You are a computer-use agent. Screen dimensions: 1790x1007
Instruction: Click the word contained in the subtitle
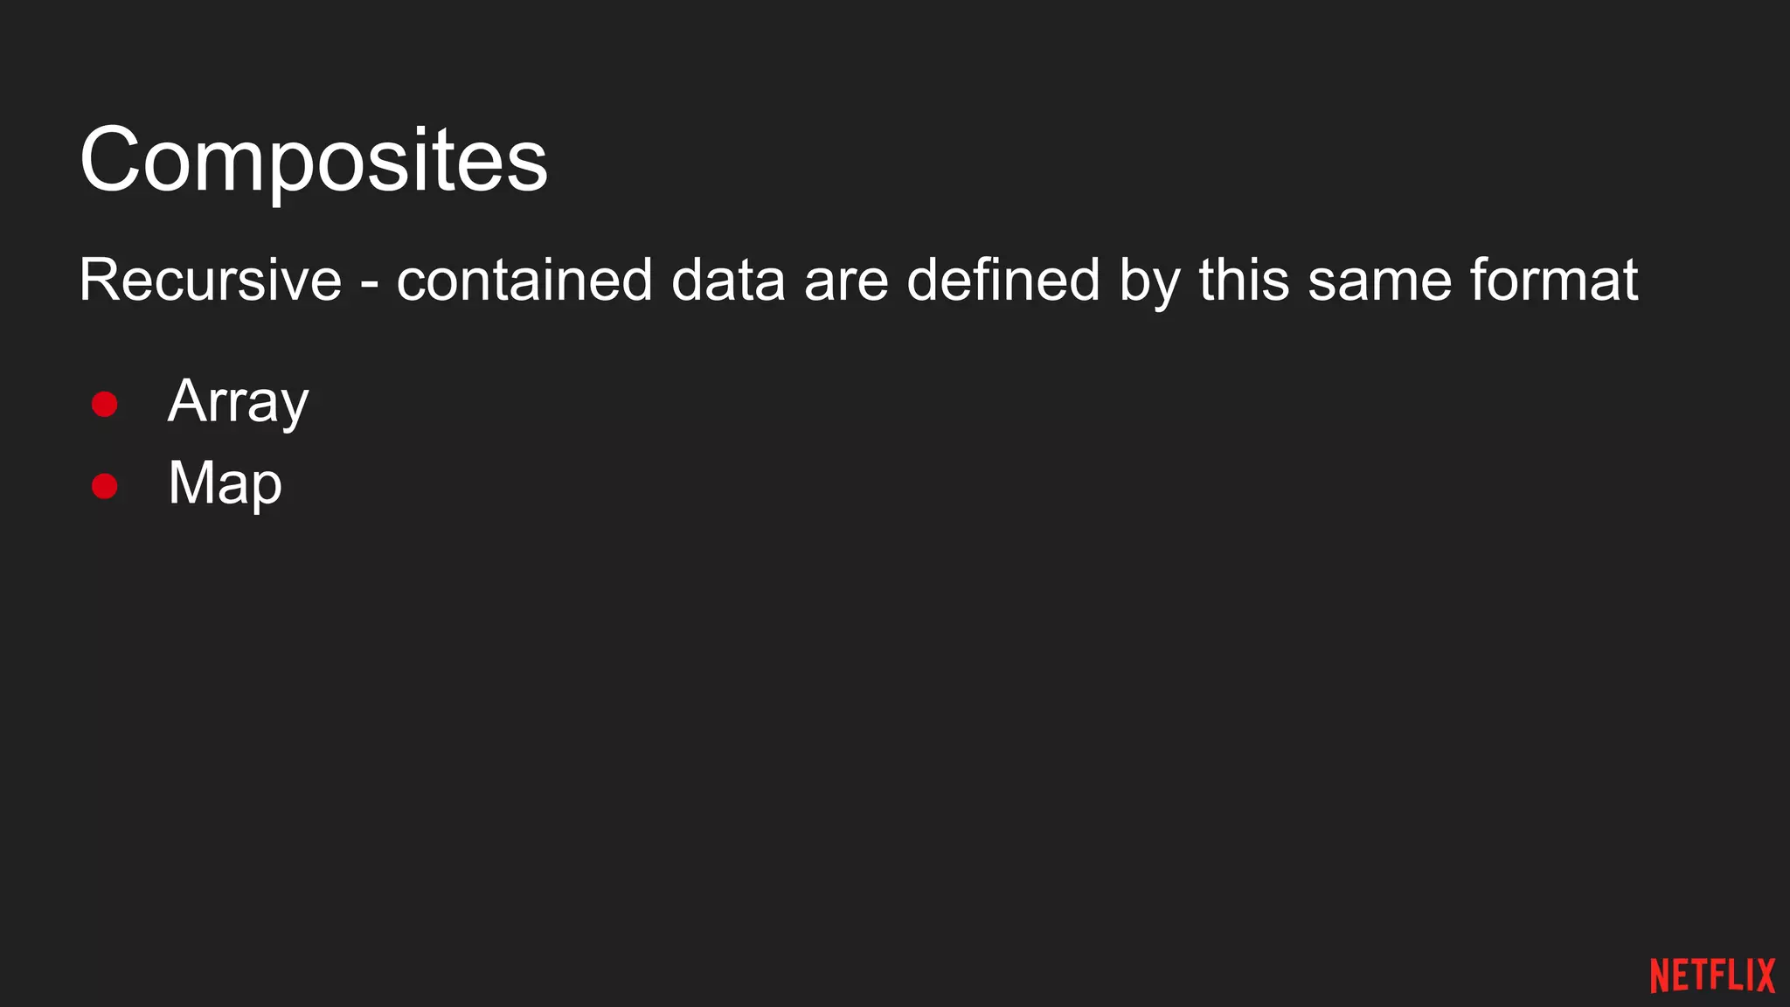(x=524, y=281)
